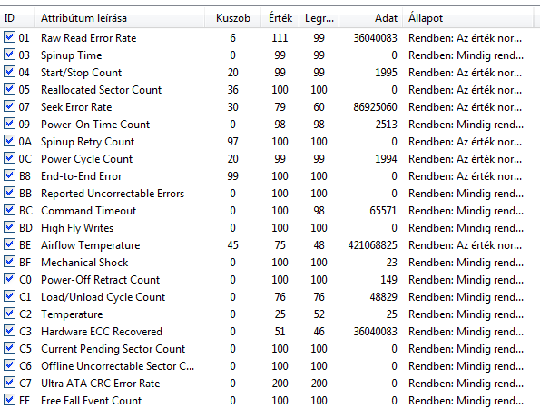Click Command Timeout attribute name

pos(89,210)
